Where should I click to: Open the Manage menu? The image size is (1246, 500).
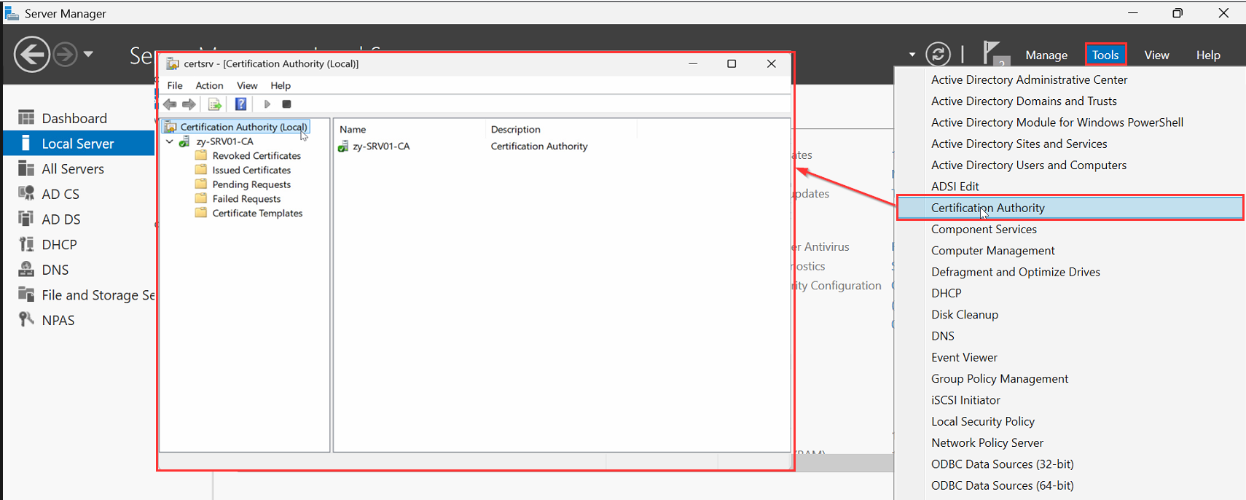(x=1046, y=55)
